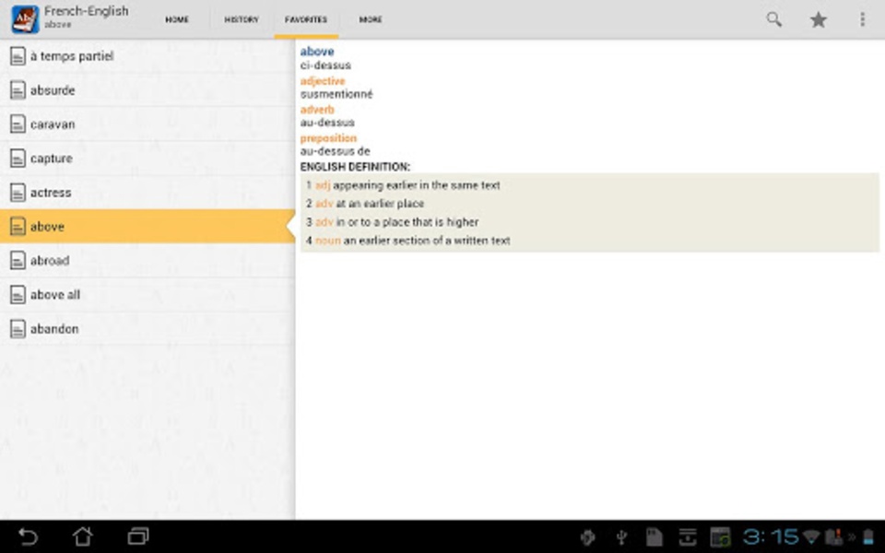Open the 'absurde' favorite entry
Viewport: 885px width, 553px height.
click(x=147, y=90)
